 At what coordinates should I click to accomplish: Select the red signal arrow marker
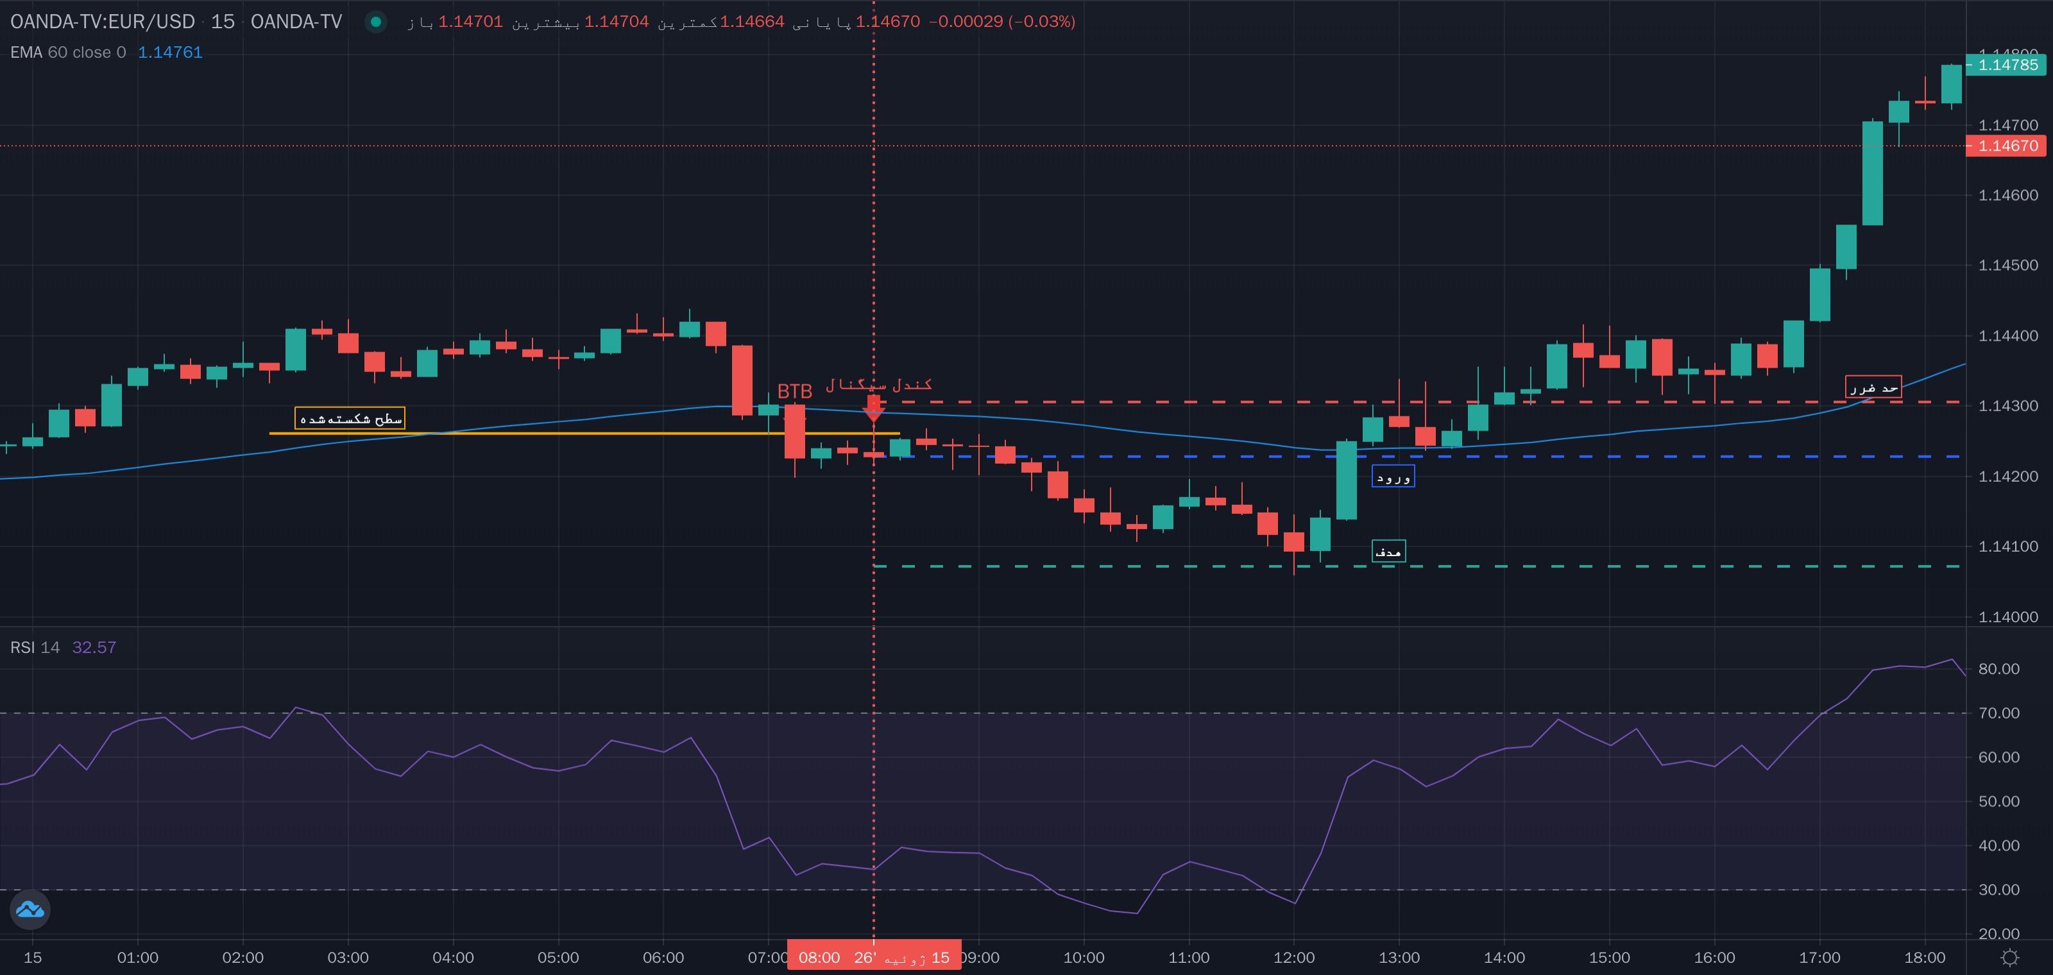point(873,409)
